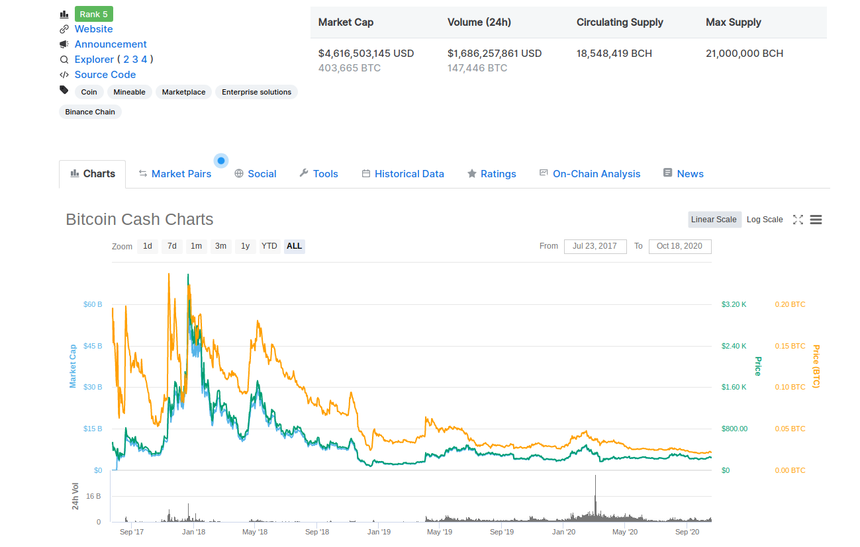Click the chain link icon beside Website
860x547 pixels.
tap(64, 29)
